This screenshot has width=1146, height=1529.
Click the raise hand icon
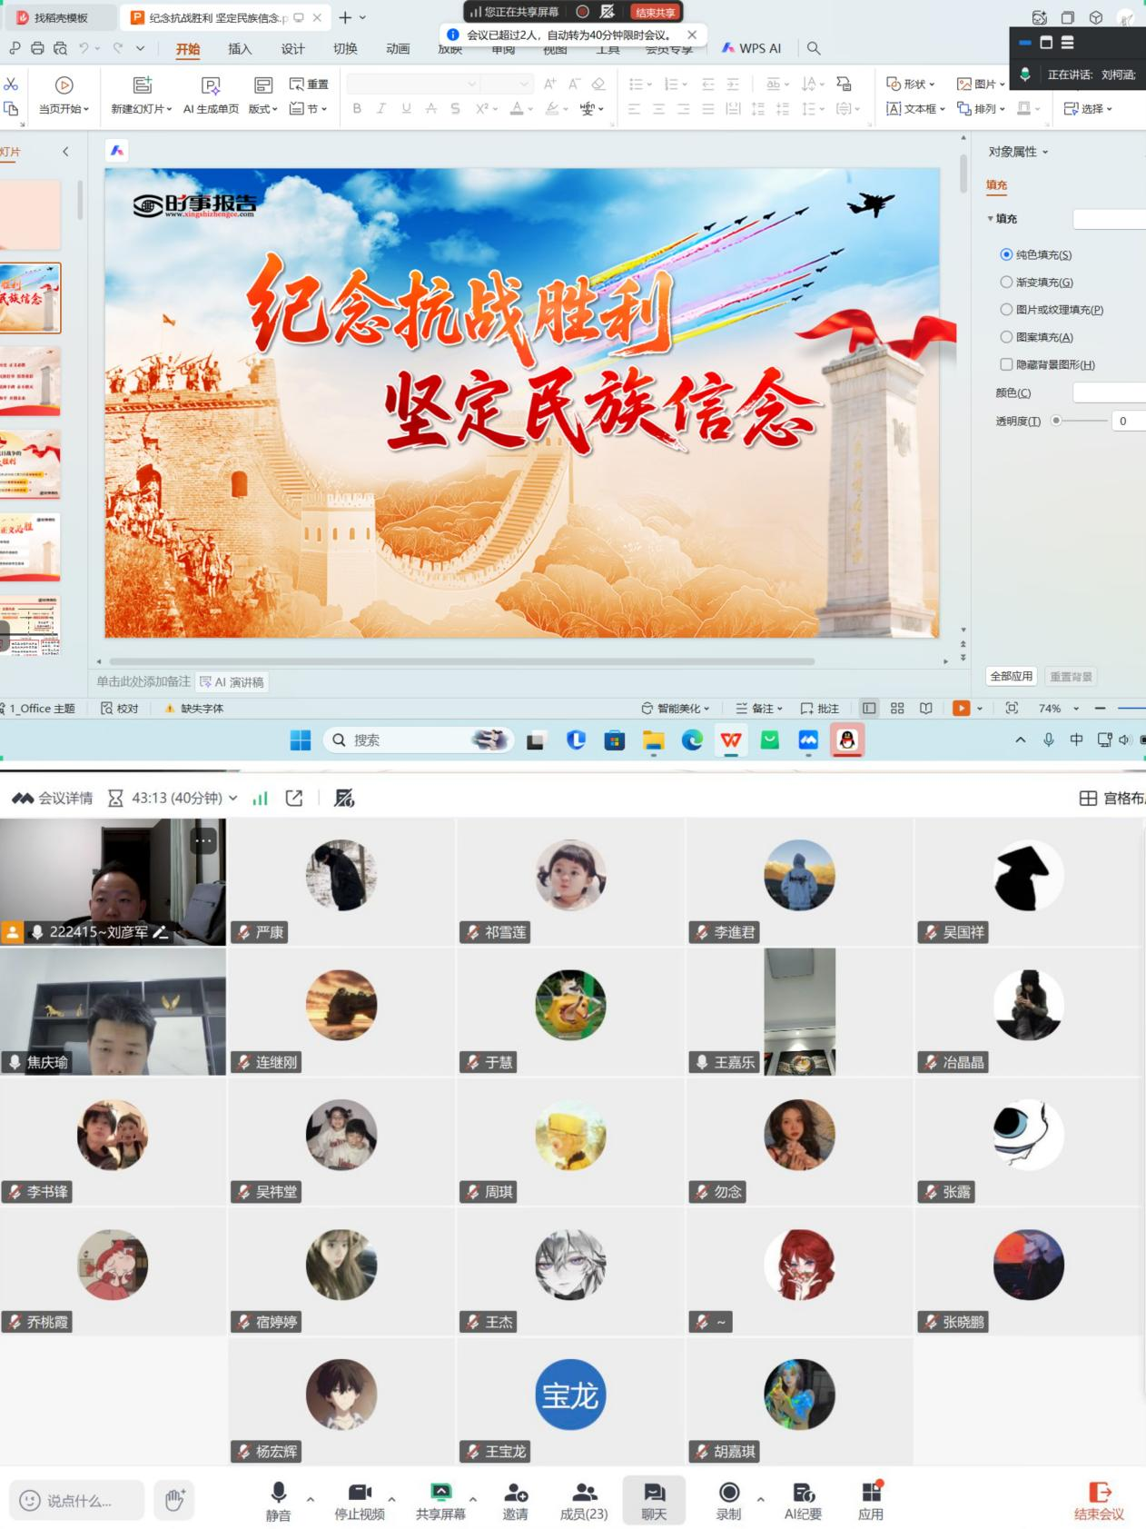[174, 1500]
